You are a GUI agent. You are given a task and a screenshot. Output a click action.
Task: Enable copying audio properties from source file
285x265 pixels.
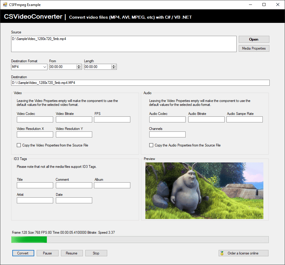(151, 145)
